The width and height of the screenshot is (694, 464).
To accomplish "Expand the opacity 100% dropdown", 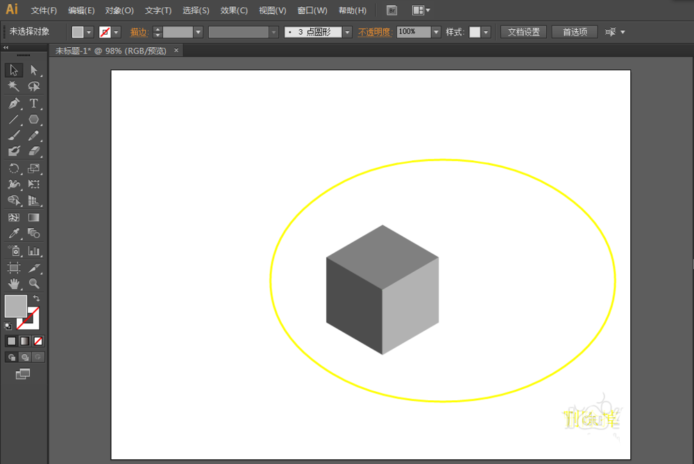I will click(436, 33).
